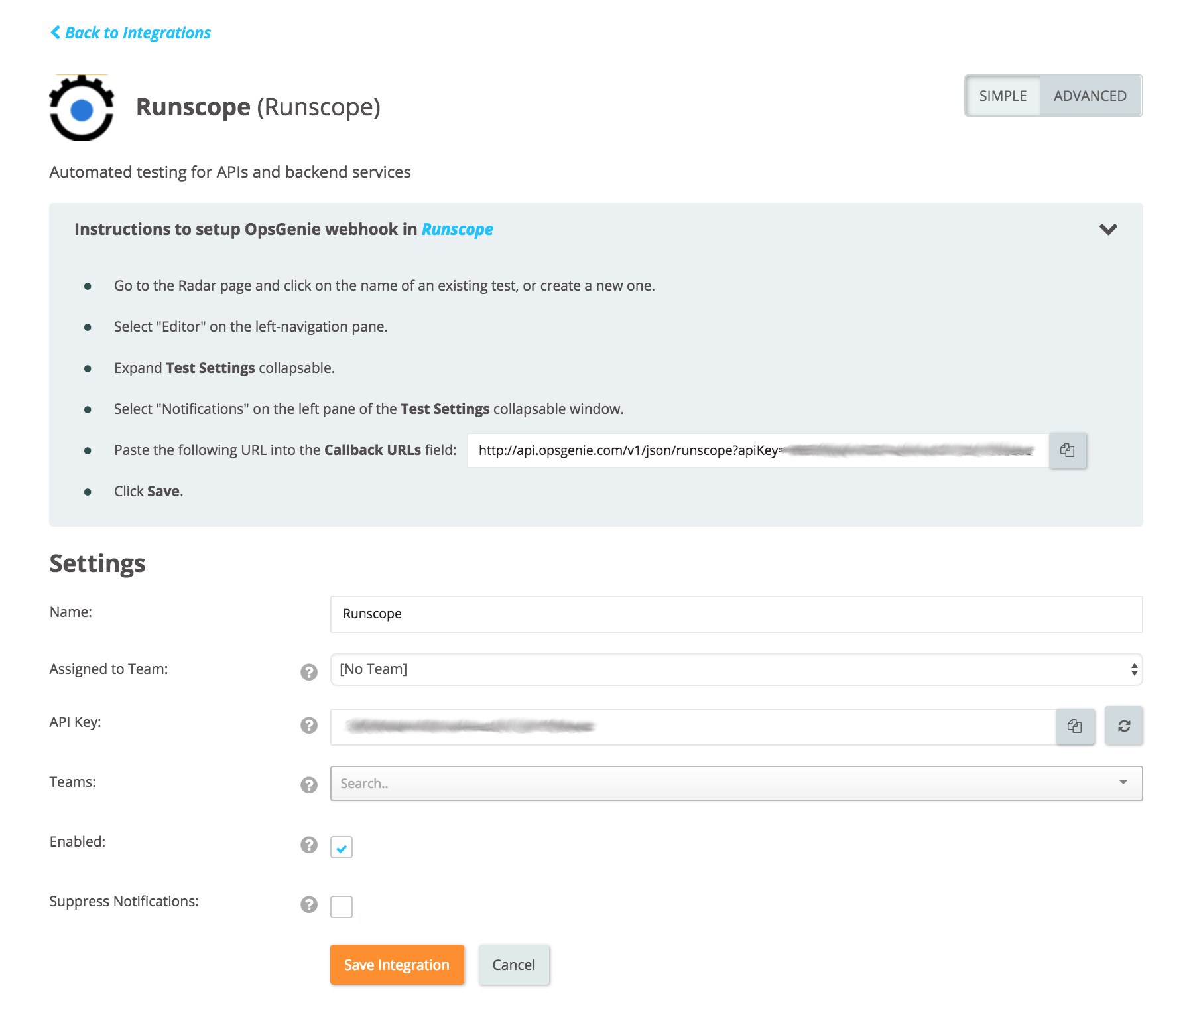Screen dimensions: 1191x1027
Task: Copy the API Key to clipboard
Action: tap(1074, 726)
